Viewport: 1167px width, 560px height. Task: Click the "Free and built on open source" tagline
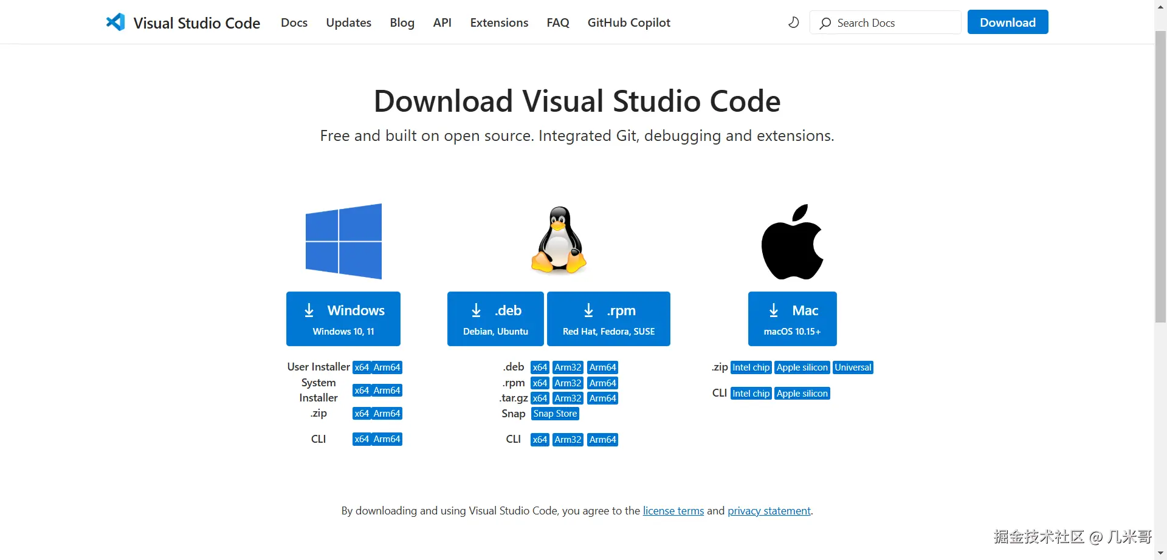click(577, 135)
